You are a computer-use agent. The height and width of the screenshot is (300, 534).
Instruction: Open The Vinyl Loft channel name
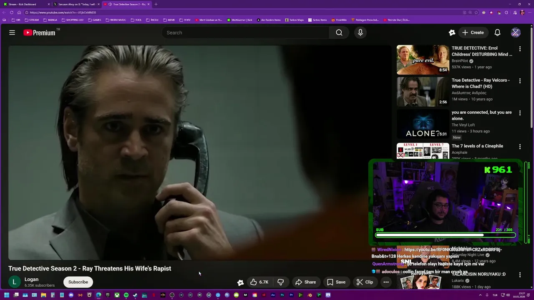pyautogui.click(x=463, y=125)
